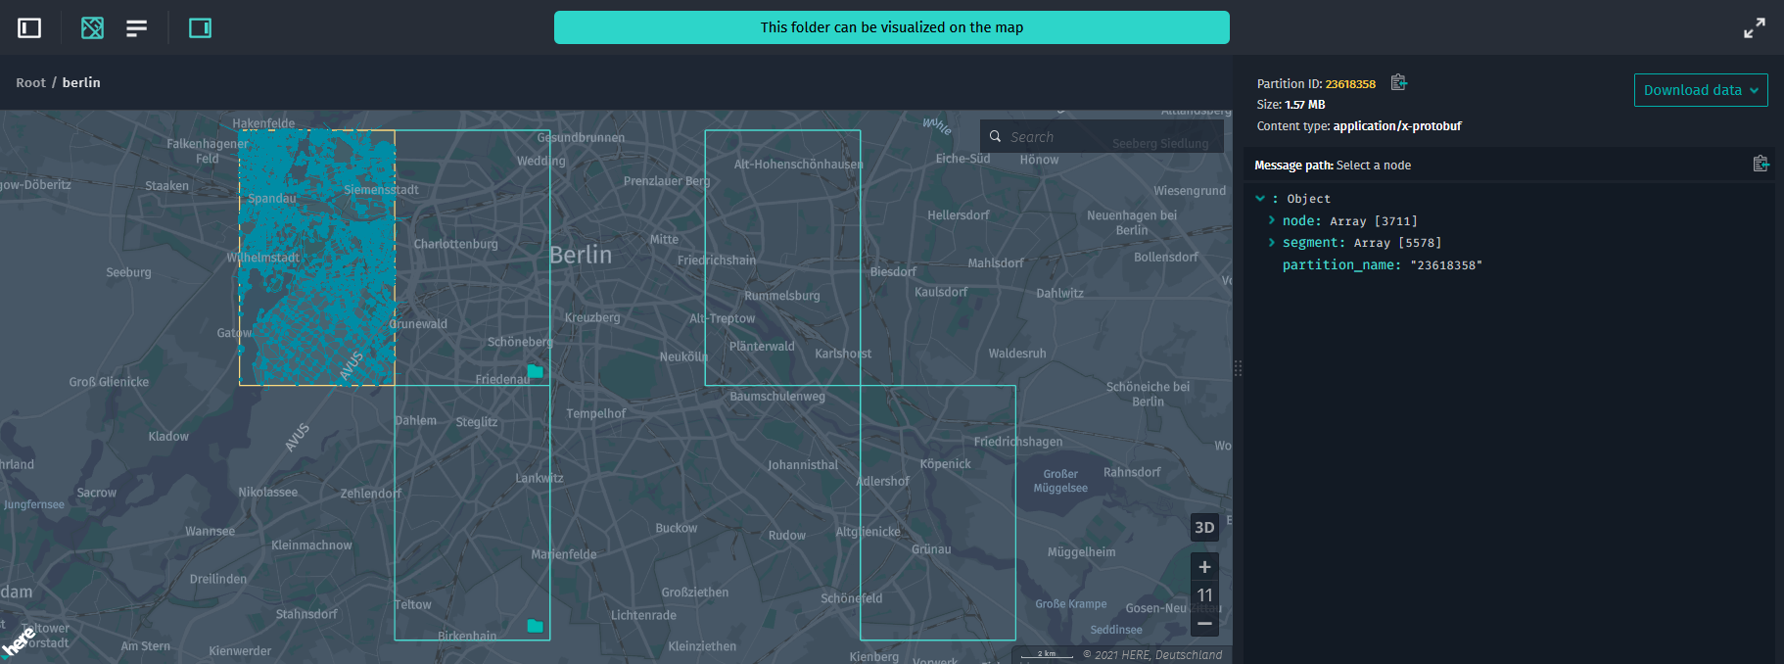Expand the node Array [3711] entry
This screenshot has height=664, width=1784.
(1272, 220)
